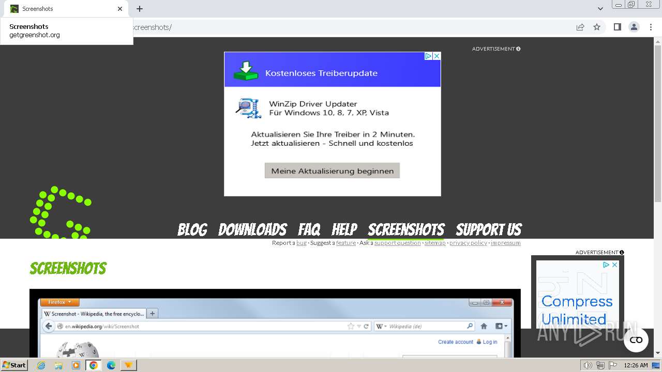Click the round CO floating button
Screen dimensions: 662x372
point(636,340)
